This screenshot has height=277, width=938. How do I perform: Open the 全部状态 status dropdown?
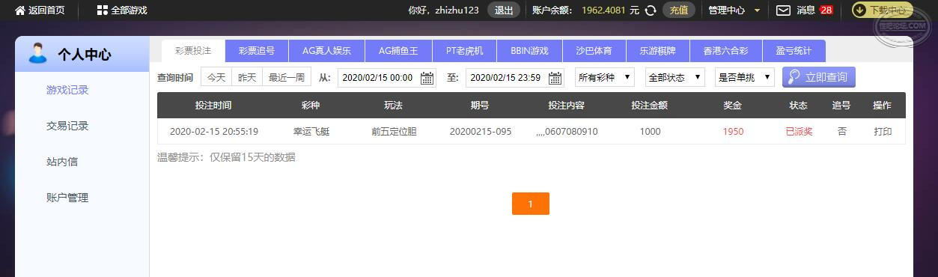[x=675, y=78]
